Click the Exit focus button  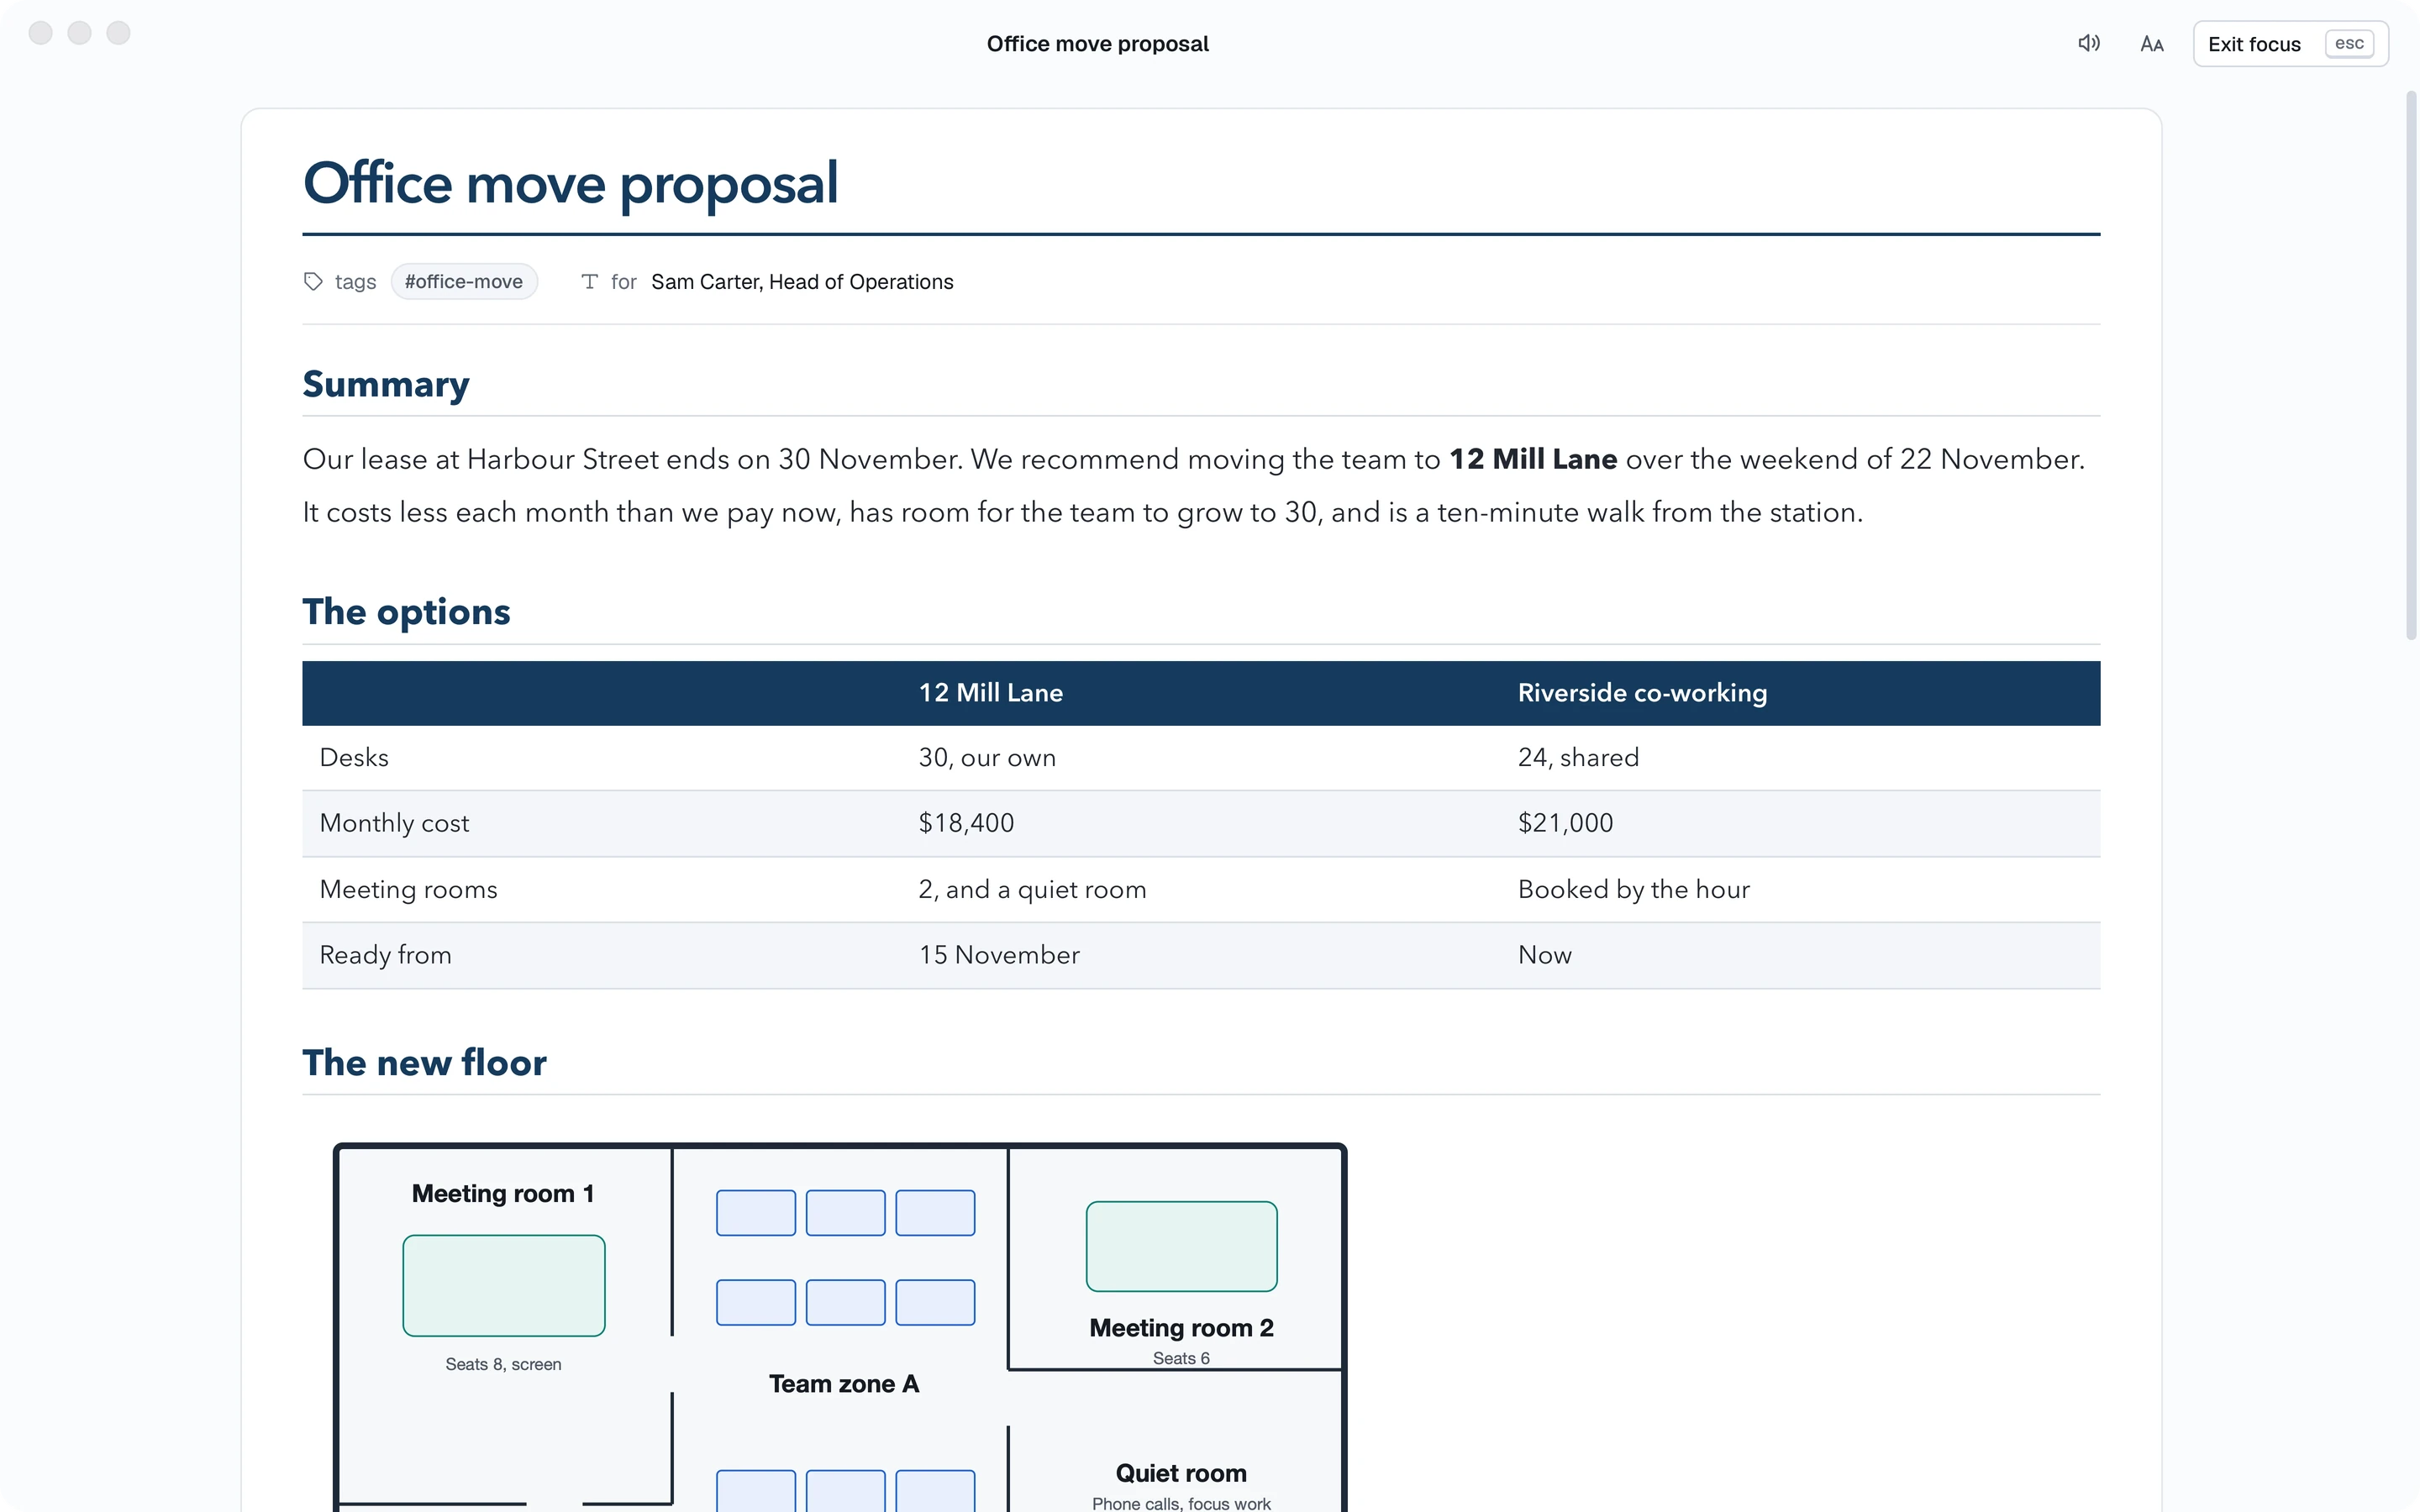pyautogui.click(x=2290, y=44)
